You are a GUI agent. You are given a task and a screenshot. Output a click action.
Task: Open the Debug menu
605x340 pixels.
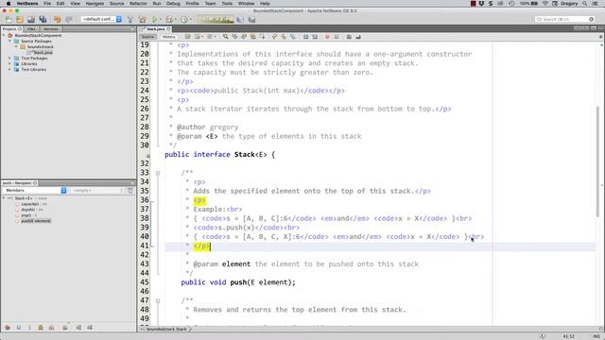pyautogui.click(x=173, y=4)
